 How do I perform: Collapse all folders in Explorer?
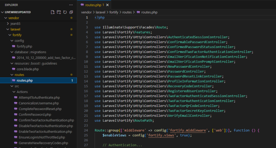point(71,12)
